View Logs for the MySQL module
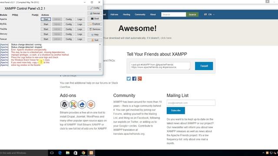 click(x=80, y=24)
